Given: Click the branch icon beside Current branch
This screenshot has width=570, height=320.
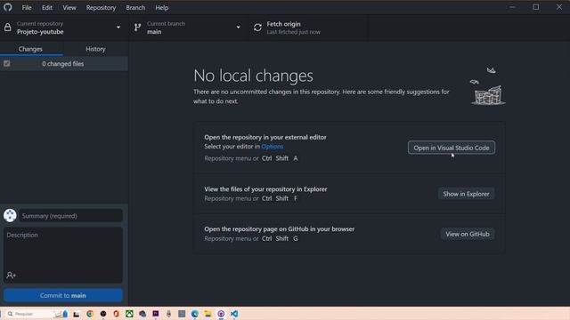Looking at the screenshot, I should [x=137, y=28].
